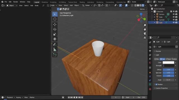This screenshot has width=179, height=100.
Task: Collapse the Collection tree arrow
Action: pos(152,12)
